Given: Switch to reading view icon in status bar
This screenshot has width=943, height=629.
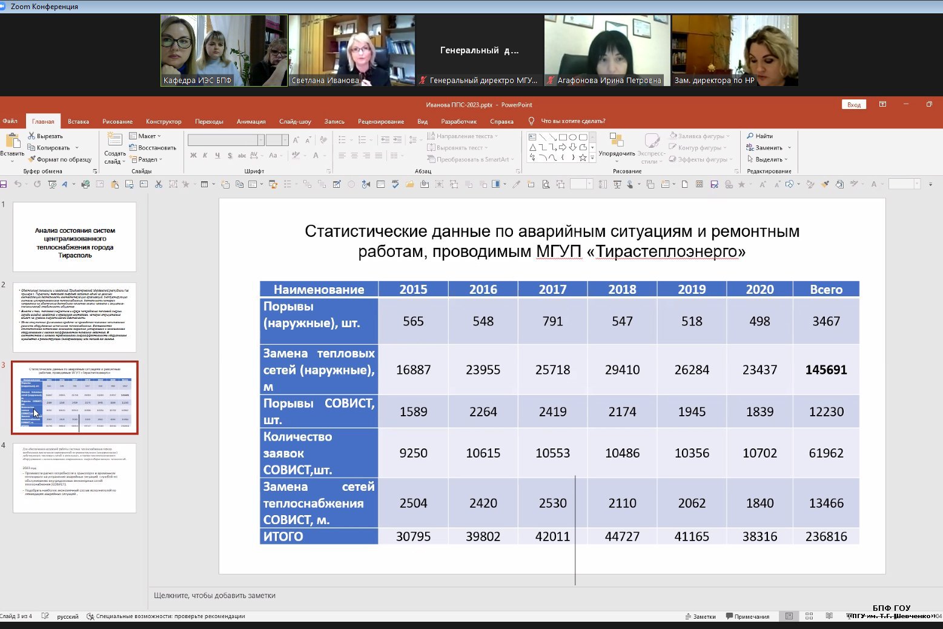Looking at the screenshot, I should (829, 616).
